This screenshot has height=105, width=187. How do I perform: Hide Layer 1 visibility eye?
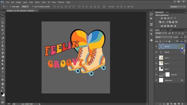(x=156, y=69)
